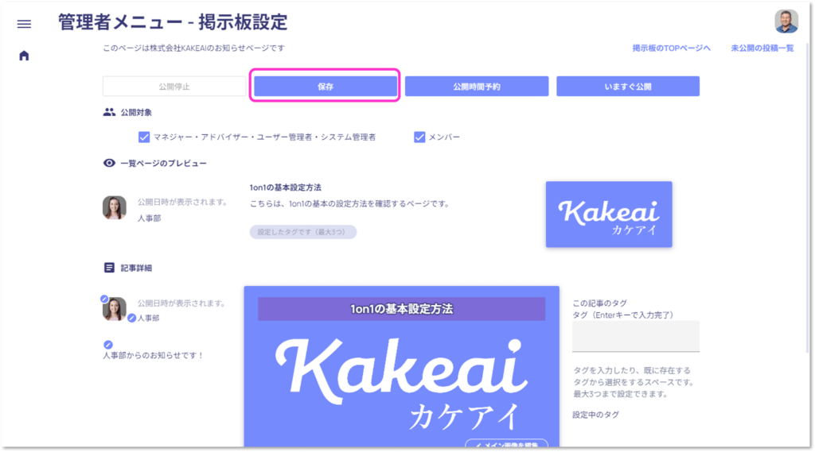Image resolution: width=815 pixels, height=452 pixels.
Task: Edit 人事部 name using its pencil icon
Action: point(132,318)
